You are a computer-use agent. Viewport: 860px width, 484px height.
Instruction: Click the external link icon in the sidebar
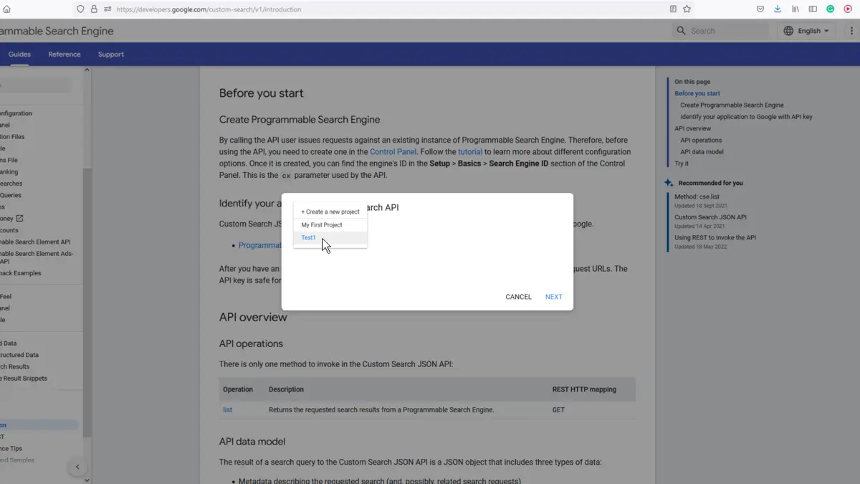pos(19,219)
